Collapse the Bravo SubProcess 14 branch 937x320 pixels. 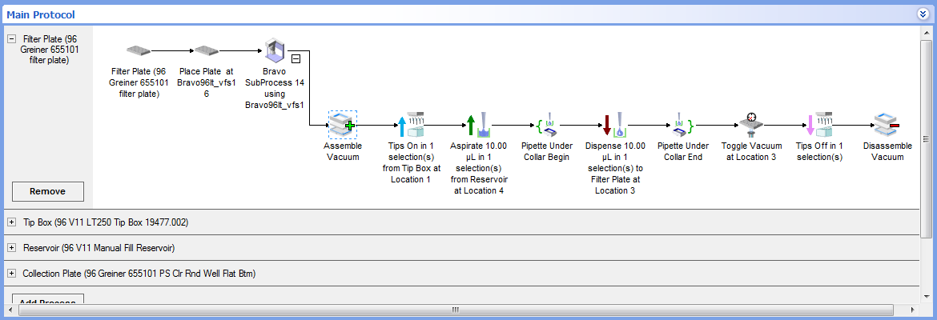pos(296,58)
